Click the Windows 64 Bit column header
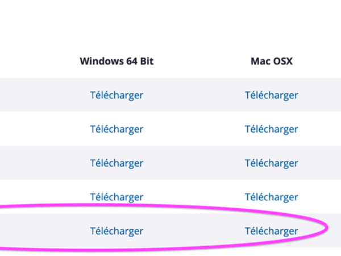Image resolution: width=341 pixels, height=256 pixels. point(117,61)
